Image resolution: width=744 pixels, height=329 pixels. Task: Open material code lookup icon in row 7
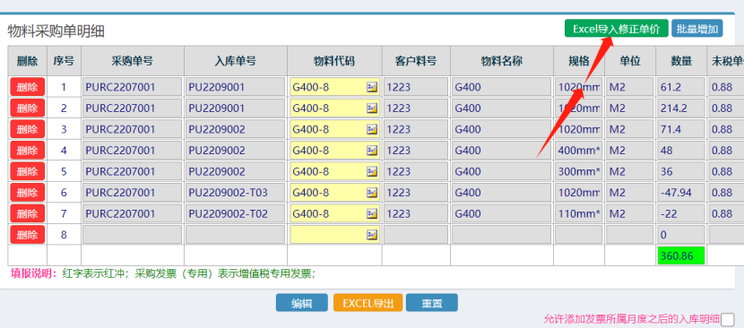click(372, 213)
